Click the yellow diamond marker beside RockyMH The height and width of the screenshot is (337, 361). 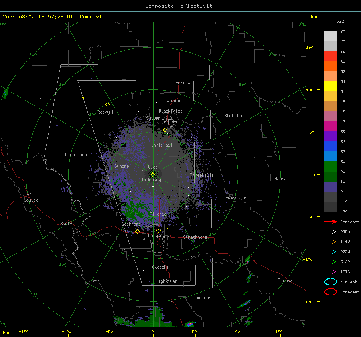click(107, 105)
